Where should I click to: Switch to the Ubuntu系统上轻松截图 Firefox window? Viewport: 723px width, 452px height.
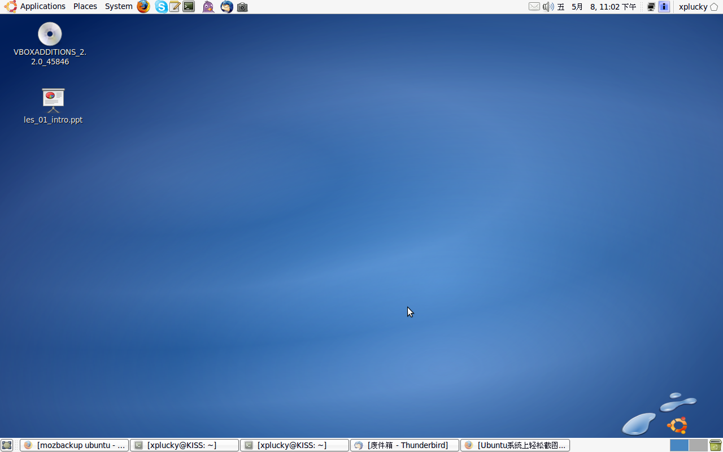coord(515,445)
